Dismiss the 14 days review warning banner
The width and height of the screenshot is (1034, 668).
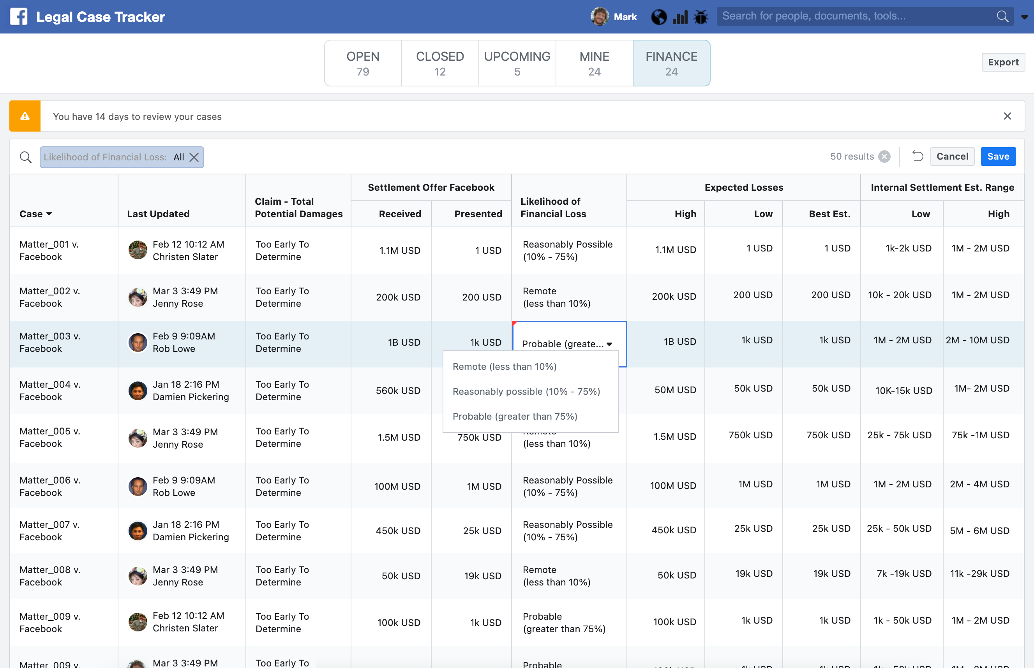pyautogui.click(x=1007, y=116)
